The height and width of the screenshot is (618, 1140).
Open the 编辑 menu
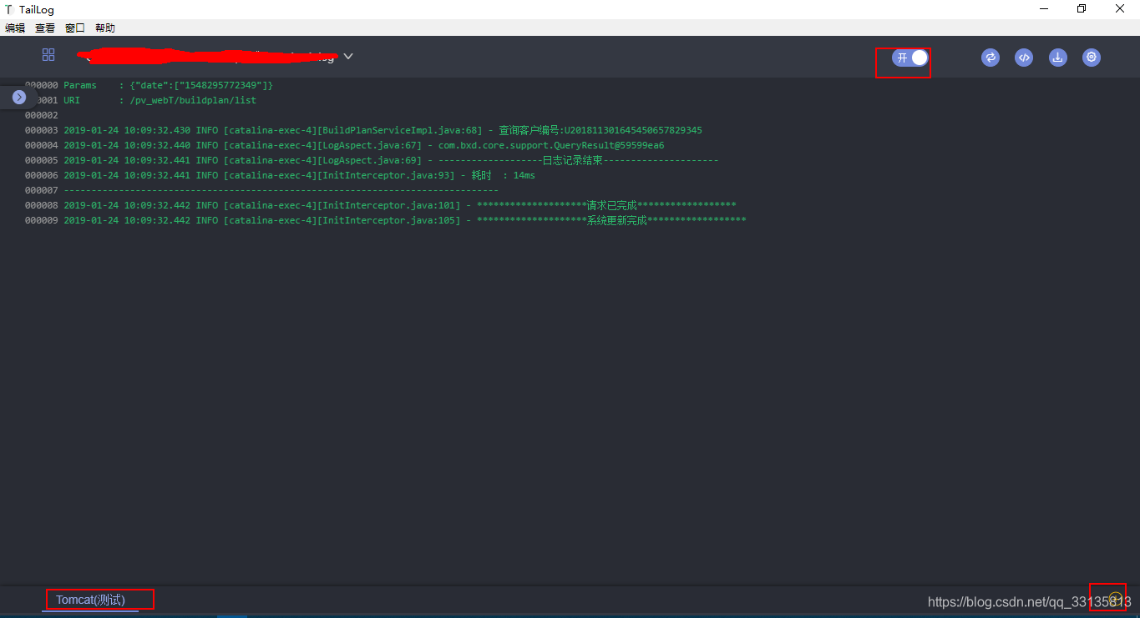click(15, 28)
